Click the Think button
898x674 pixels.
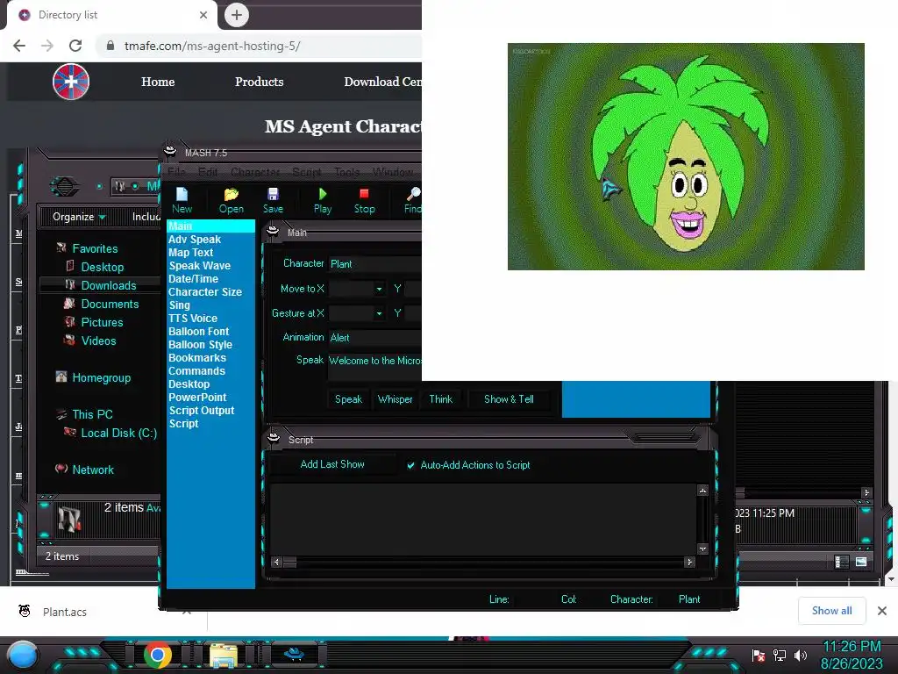click(x=441, y=399)
